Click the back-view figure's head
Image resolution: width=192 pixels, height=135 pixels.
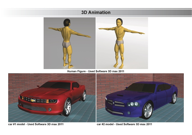(x=67, y=22)
